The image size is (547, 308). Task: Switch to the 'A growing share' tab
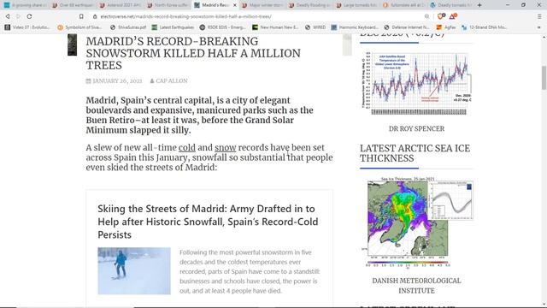click(x=25, y=5)
